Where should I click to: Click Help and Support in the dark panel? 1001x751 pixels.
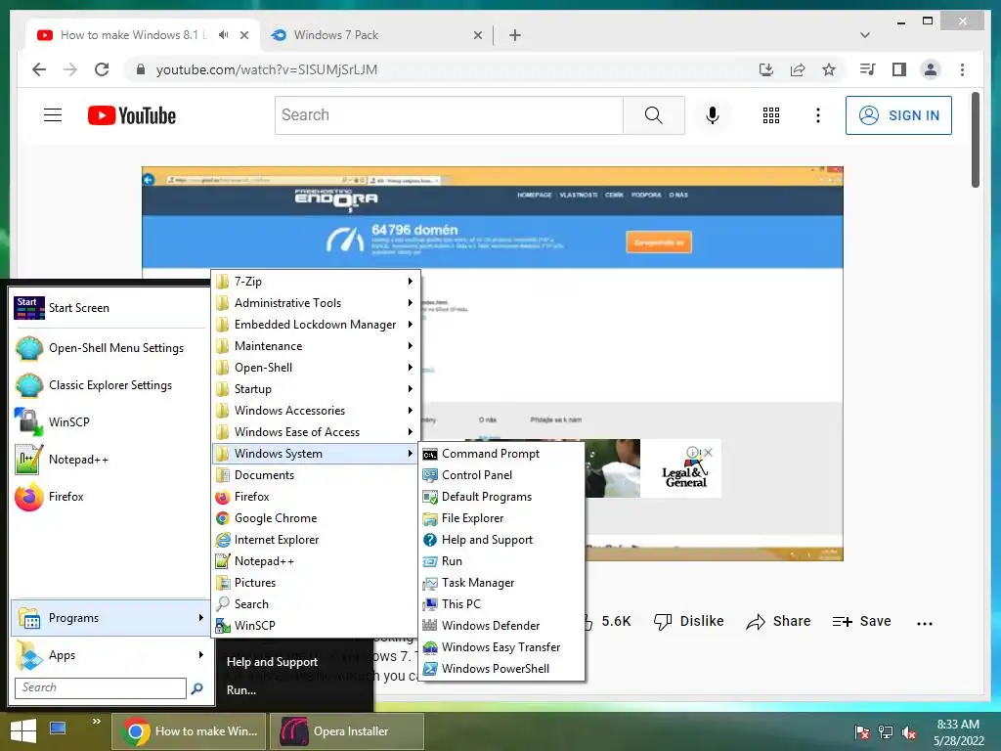[272, 662]
